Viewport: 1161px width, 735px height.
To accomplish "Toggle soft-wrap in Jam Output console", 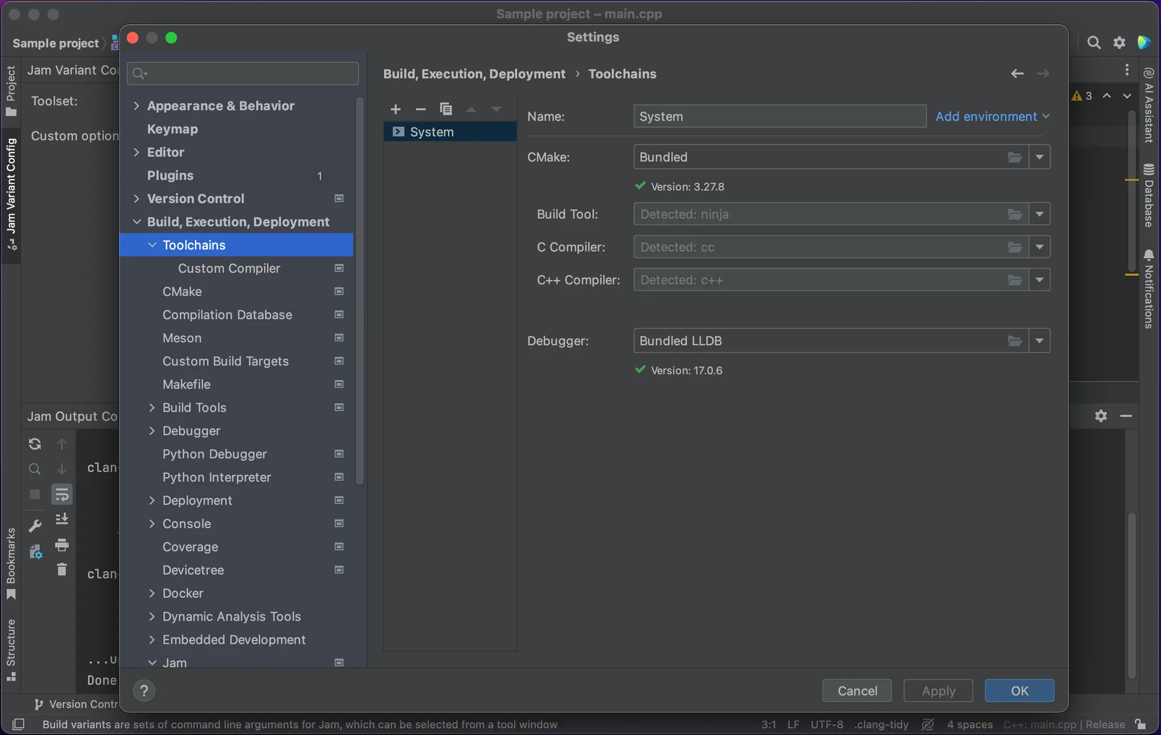I will (61, 494).
